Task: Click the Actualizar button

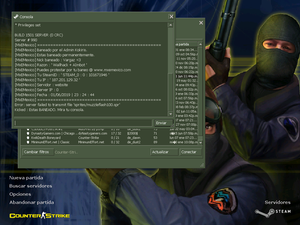Action: click(164, 152)
